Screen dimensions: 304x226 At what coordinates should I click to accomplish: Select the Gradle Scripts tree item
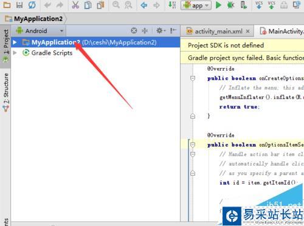[x=52, y=53]
